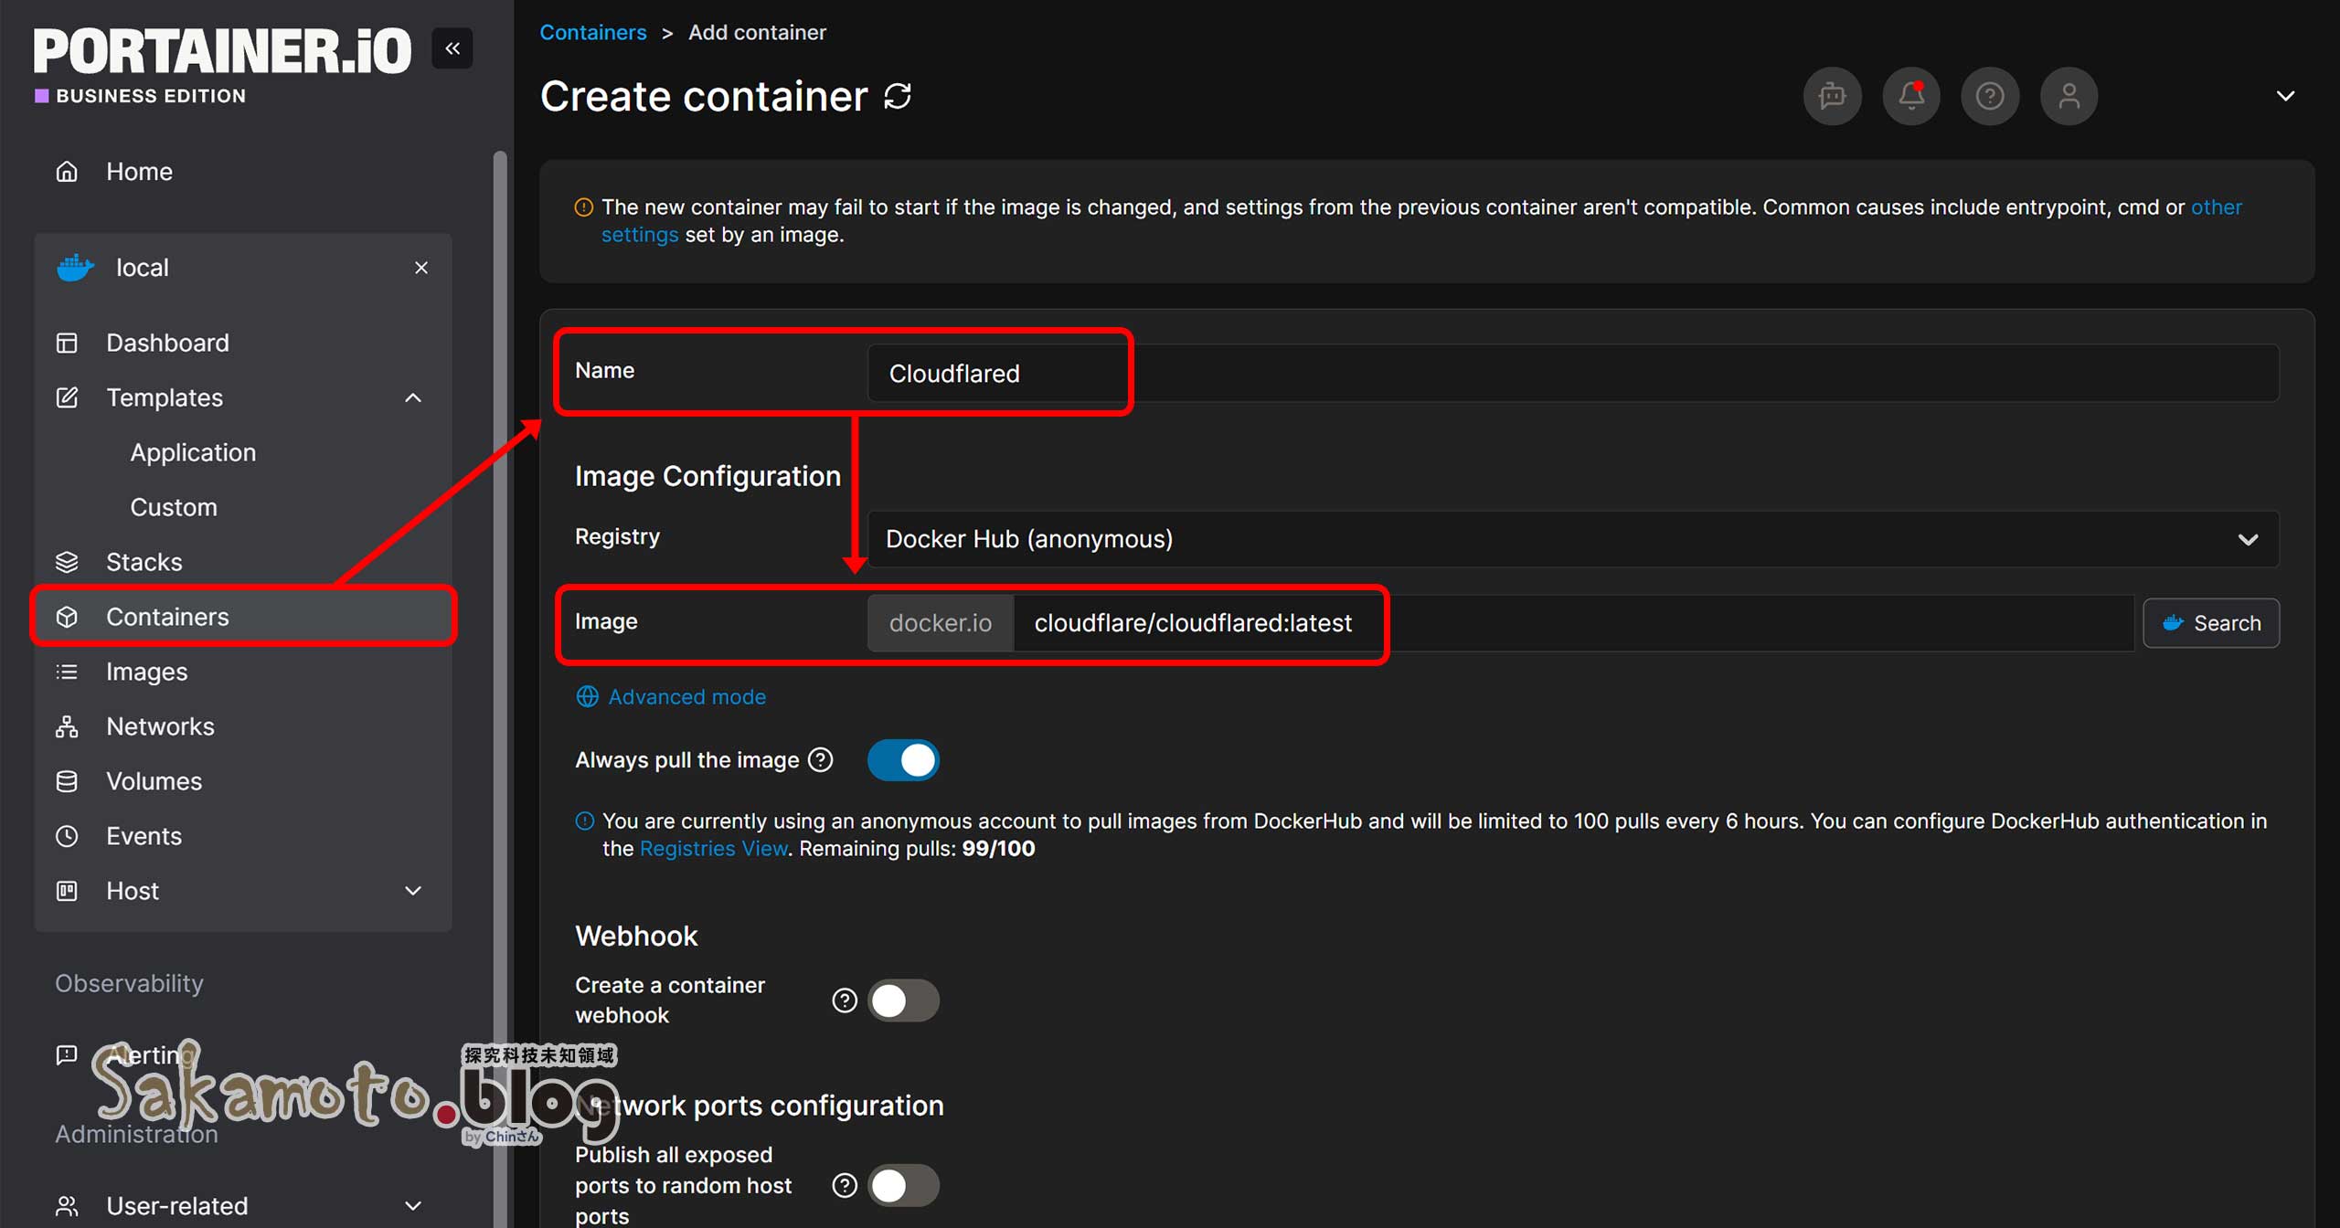The height and width of the screenshot is (1228, 2340).
Task: Click the refresh icon beside Create container
Action: [x=898, y=96]
